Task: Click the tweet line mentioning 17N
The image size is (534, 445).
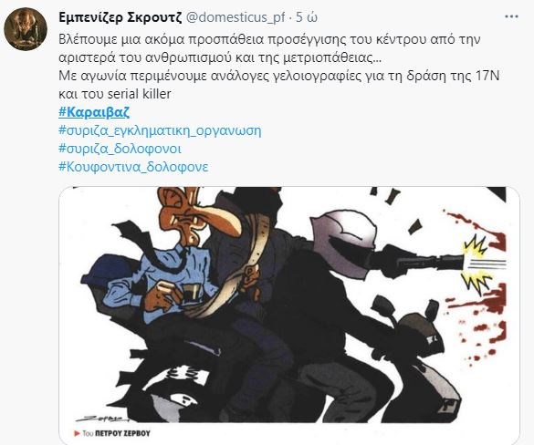Action: 278,76
